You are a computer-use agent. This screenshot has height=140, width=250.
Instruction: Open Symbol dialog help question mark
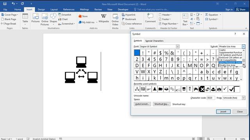coord(235,34)
